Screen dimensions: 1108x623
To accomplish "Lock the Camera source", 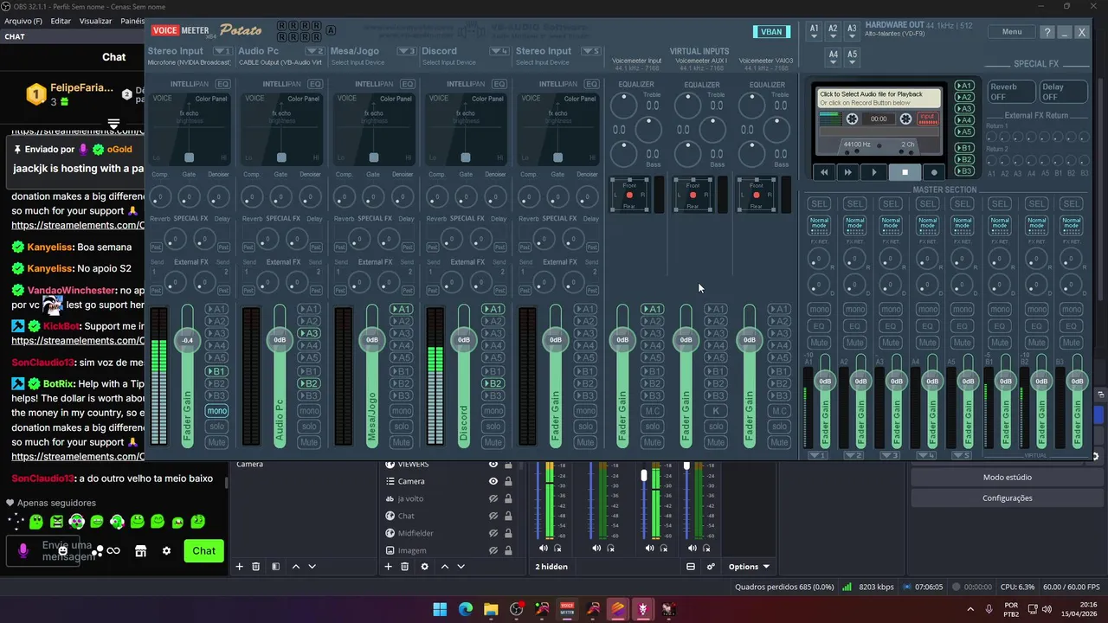I will pyautogui.click(x=508, y=481).
